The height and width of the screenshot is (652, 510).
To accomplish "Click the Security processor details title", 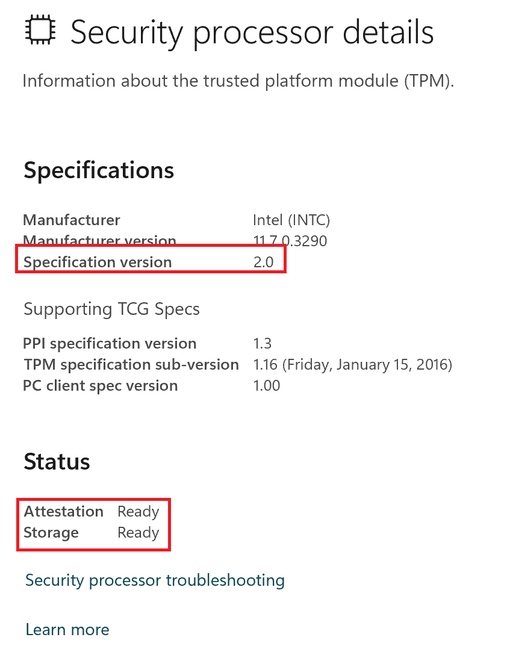I will point(252,33).
